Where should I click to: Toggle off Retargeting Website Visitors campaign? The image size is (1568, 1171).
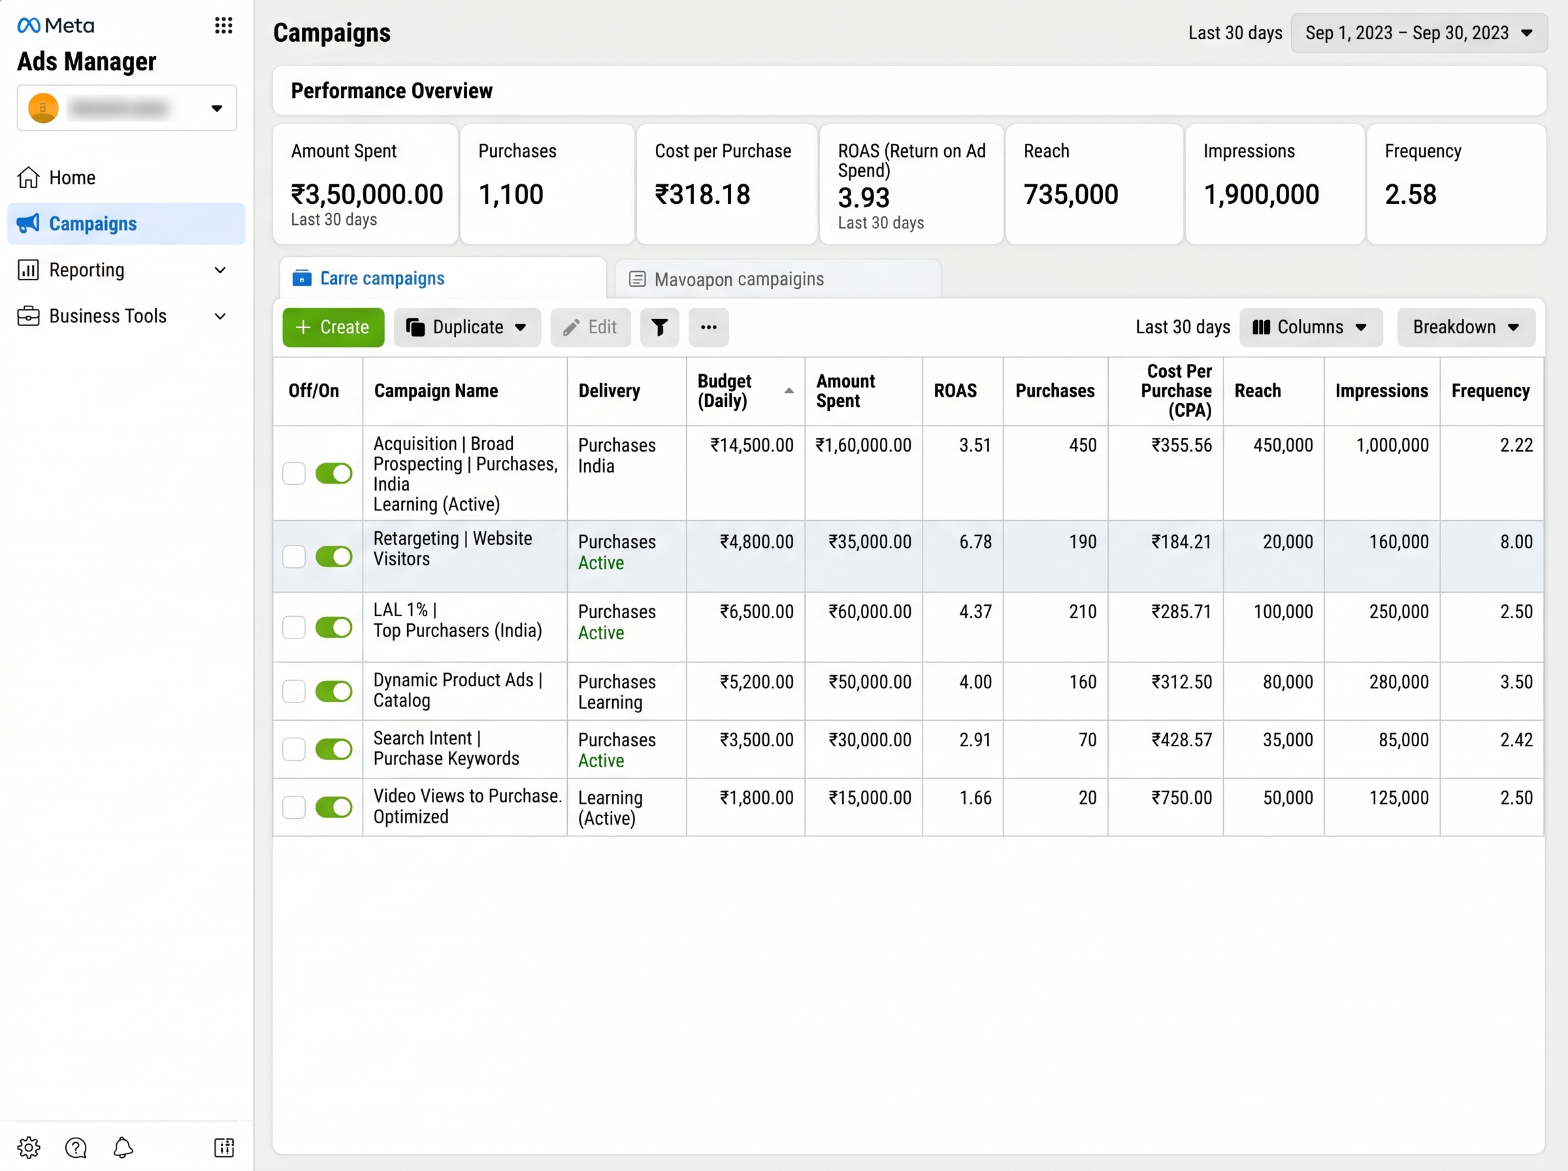pyautogui.click(x=334, y=557)
